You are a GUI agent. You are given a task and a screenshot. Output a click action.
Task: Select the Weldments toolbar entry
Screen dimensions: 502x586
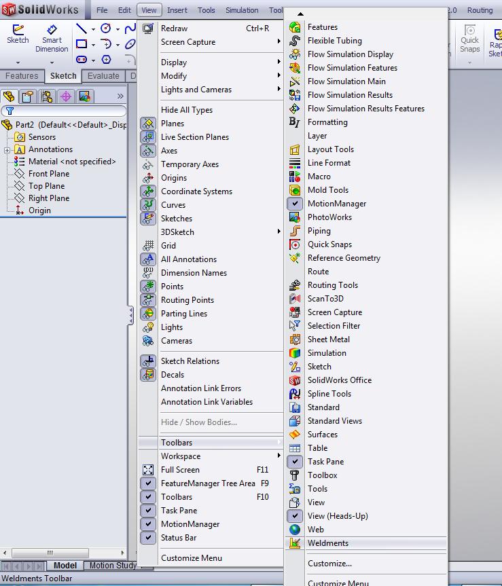[x=366, y=543]
